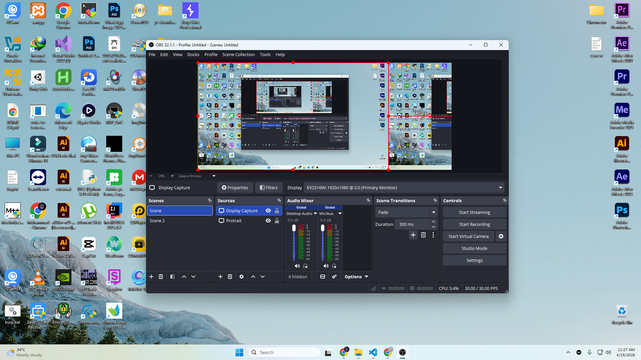Open the Docks menu
The image size is (641, 360).
(193, 54)
